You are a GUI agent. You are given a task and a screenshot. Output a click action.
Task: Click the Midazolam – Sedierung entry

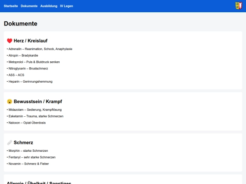click(34, 110)
